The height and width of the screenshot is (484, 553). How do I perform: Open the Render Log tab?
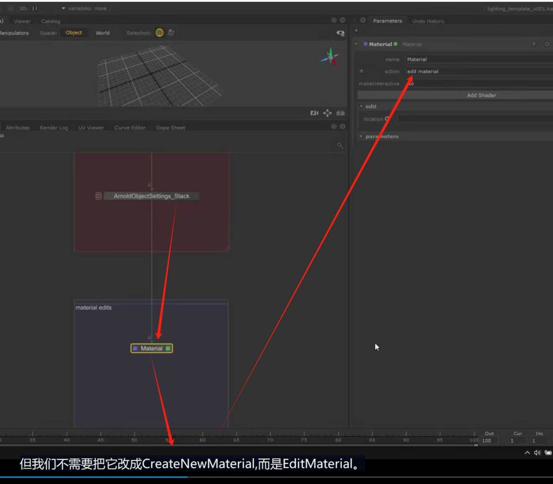[54, 128]
